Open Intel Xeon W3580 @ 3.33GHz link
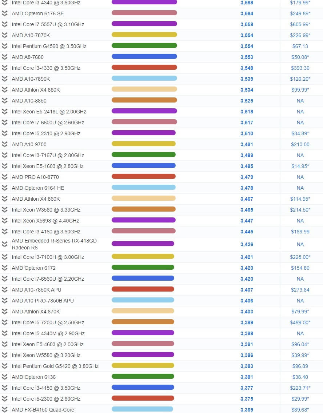This screenshot has height=413, width=323. coord(46,210)
